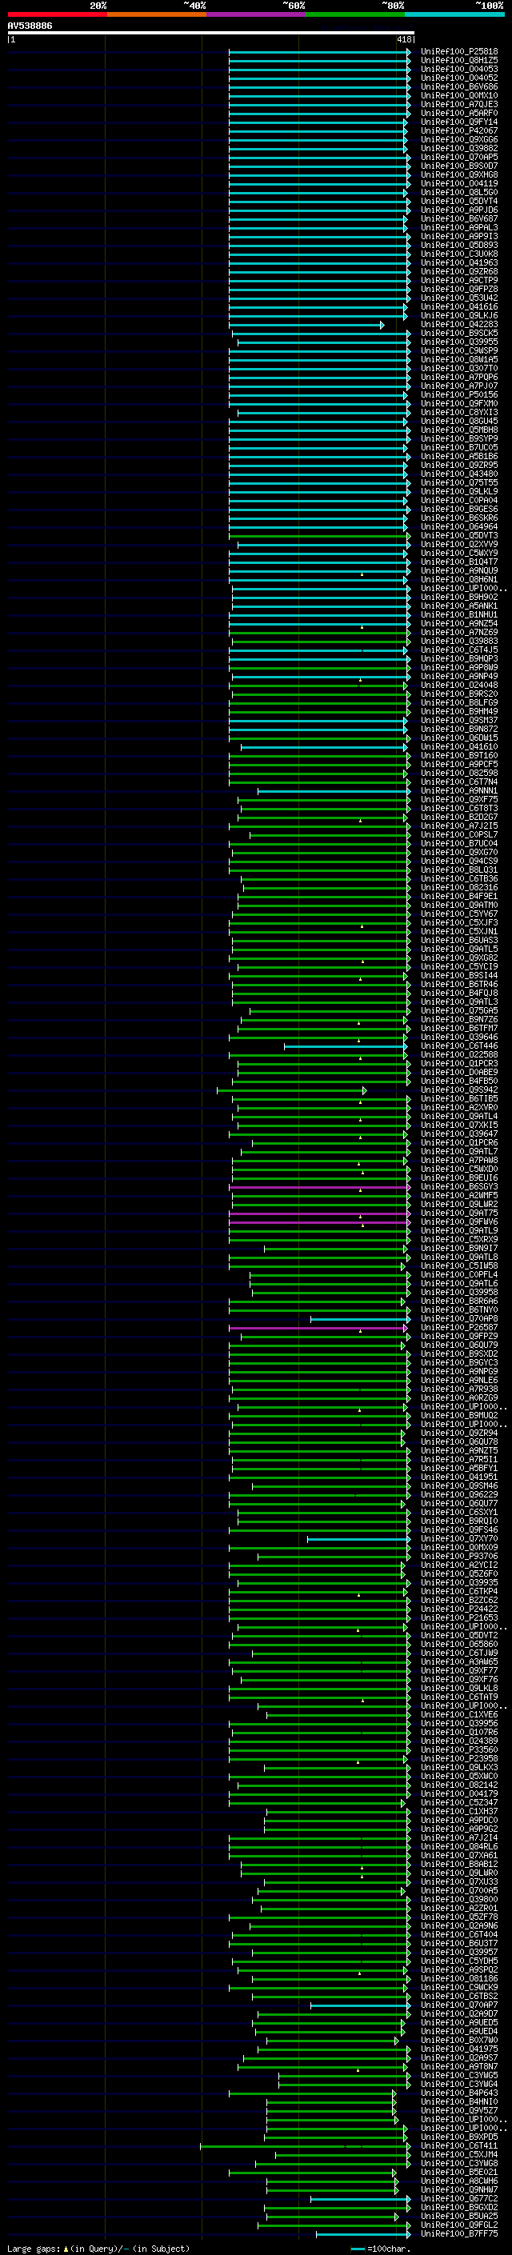Open hit UniRef100_P25818
The image size is (512, 2255).
[x=459, y=52]
